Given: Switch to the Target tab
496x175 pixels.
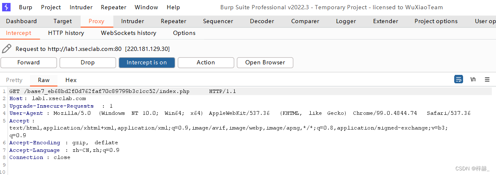Looking at the screenshot, I should (x=62, y=21).
